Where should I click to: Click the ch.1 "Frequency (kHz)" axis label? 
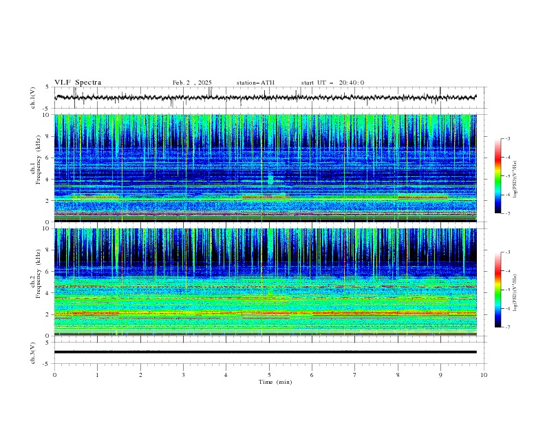coord(39,160)
